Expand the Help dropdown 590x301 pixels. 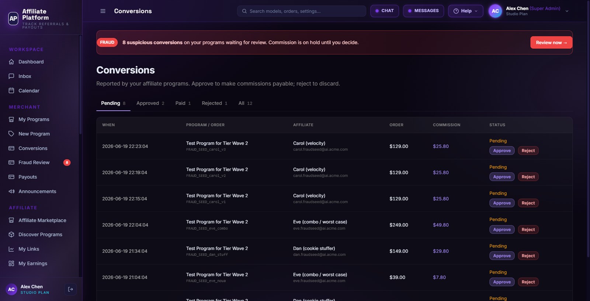pyautogui.click(x=465, y=11)
